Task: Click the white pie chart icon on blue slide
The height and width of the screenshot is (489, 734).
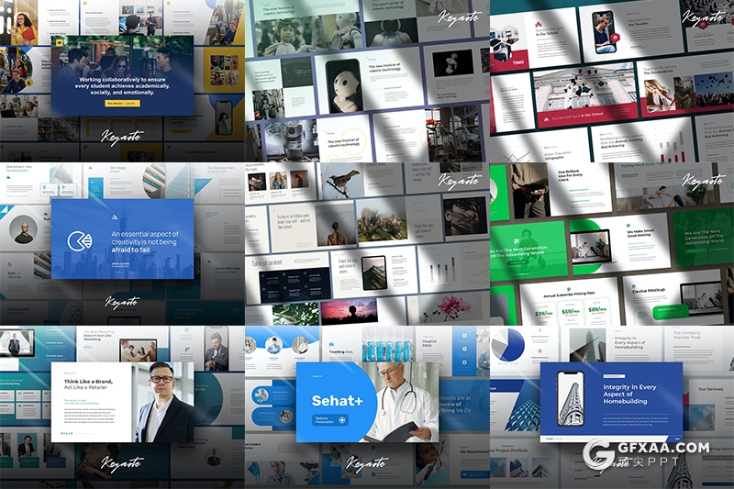Action: tap(79, 240)
